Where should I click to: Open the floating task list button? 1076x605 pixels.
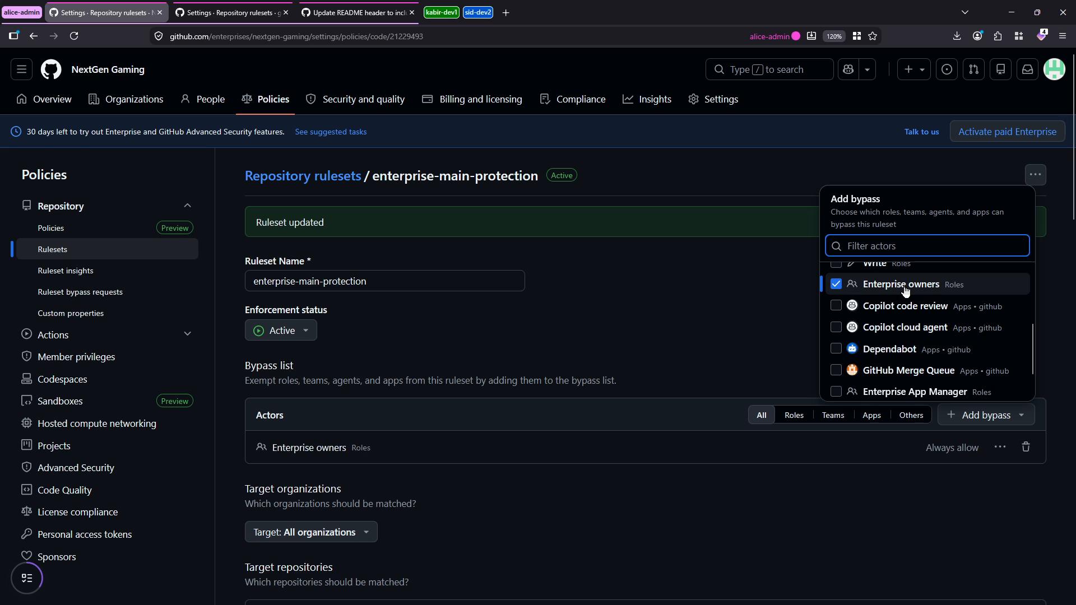(x=27, y=578)
